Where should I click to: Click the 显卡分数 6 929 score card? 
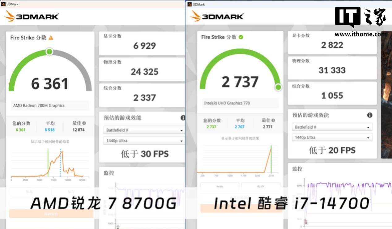pos(143,43)
